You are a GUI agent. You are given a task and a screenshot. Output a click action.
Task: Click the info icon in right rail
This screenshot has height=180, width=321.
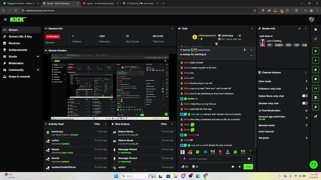[315, 29]
